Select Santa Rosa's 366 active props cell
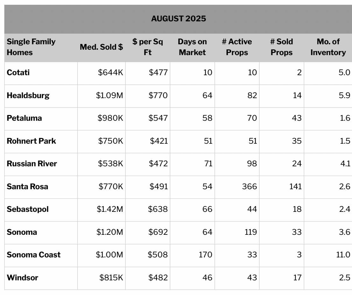This screenshot has width=352, height=295. point(249,187)
